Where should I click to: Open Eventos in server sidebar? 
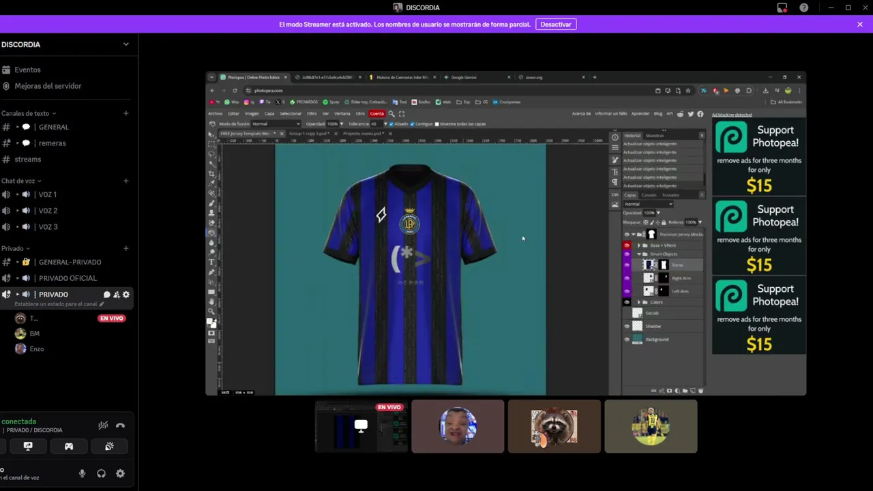[27, 70]
